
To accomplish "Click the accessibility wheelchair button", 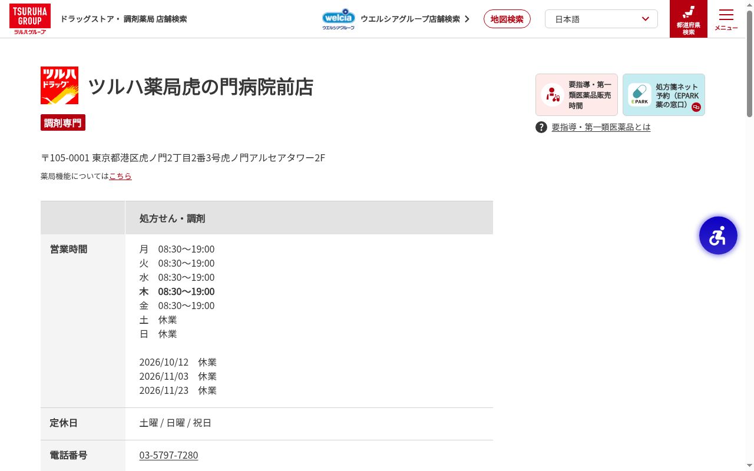I will (x=718, y=235).
